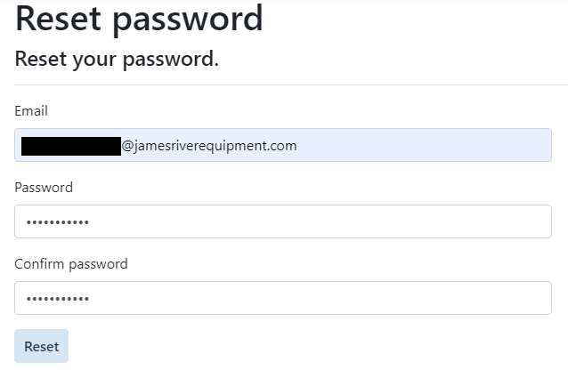Click the Reset button
This screenshot has width=568, height=370.
[41, 346]
